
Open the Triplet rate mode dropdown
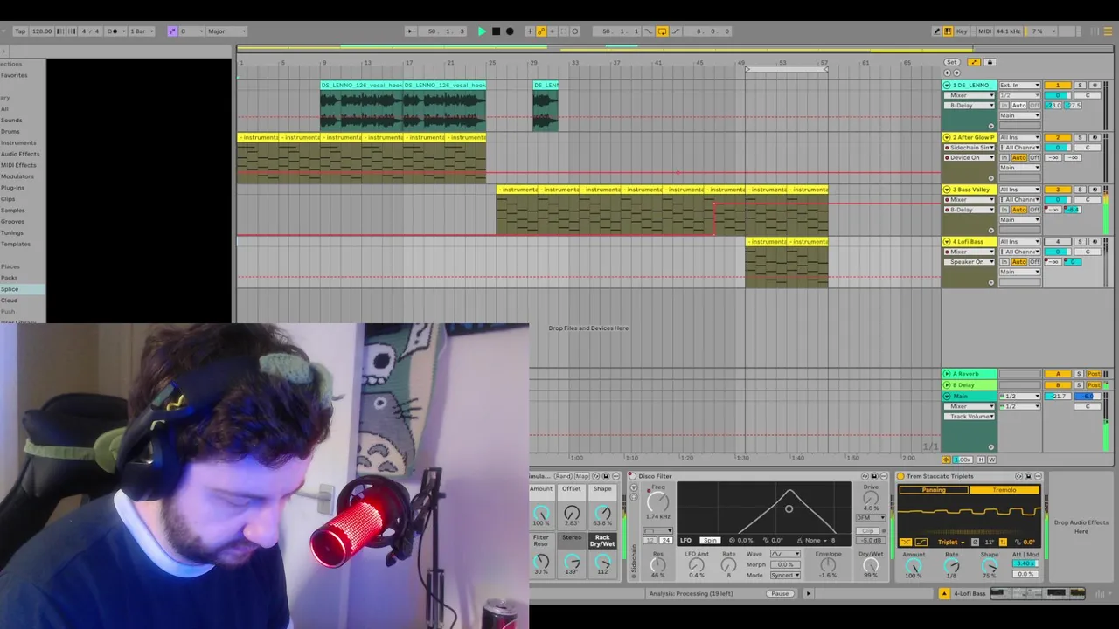click(950, 542)
